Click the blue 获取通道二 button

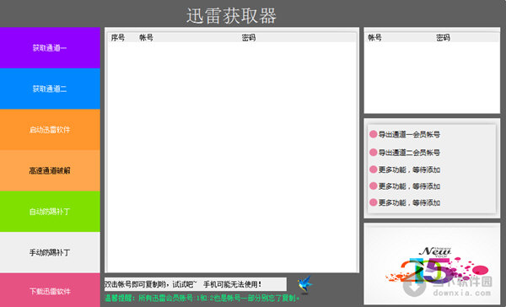pos(50,89)
